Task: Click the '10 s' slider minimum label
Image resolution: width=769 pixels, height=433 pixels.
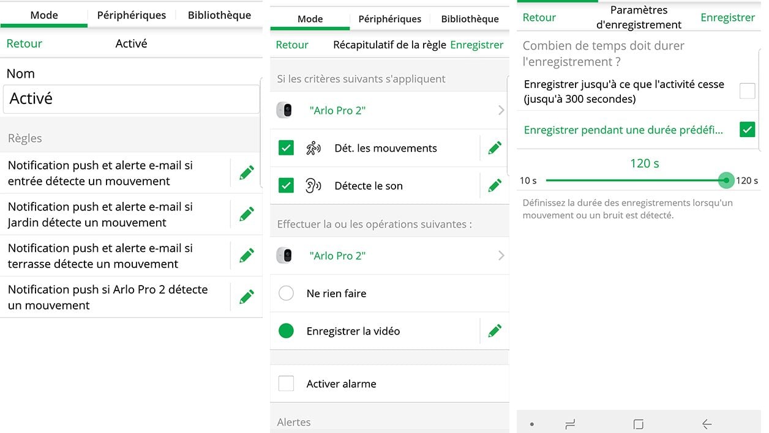Action: (528, 180)
